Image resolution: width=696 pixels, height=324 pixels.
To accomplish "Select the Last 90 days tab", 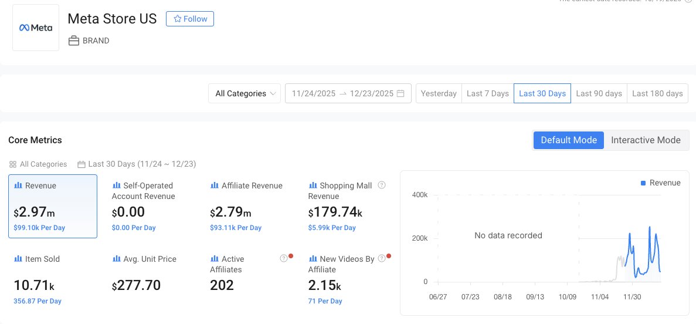I will [x=599, y=93].
